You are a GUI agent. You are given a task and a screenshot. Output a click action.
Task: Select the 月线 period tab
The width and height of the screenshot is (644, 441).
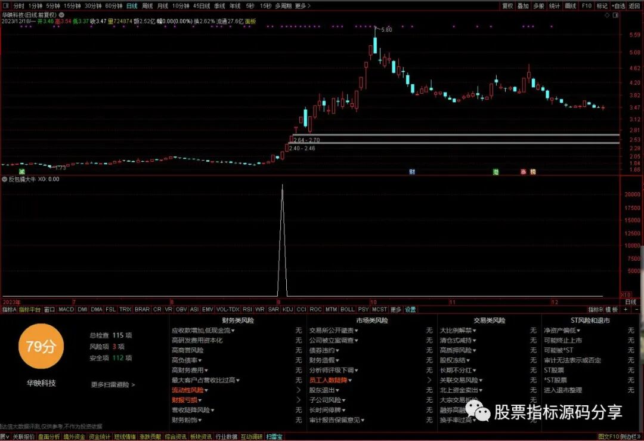(163, 6)
